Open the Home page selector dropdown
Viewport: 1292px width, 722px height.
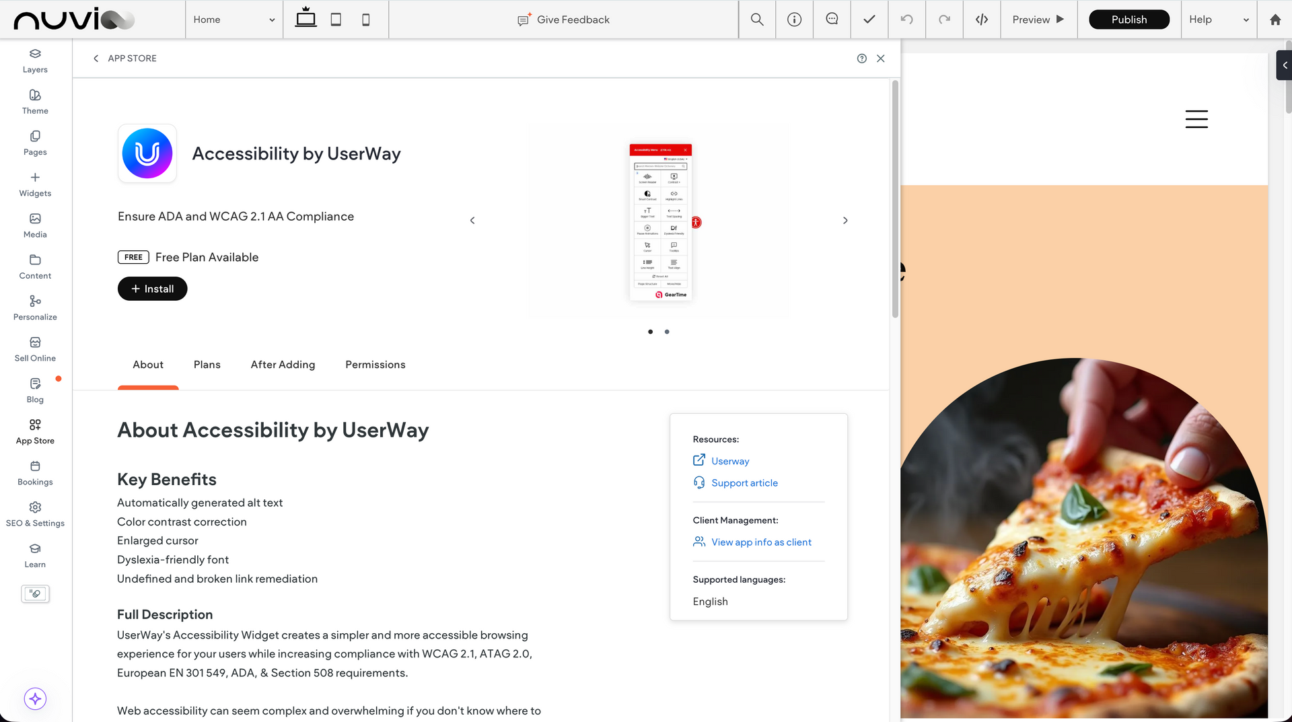[234, 20]
